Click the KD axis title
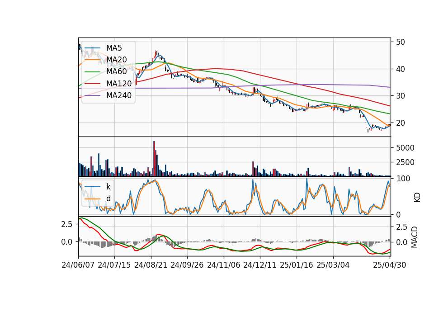Viewport: 434px width, 312px height. point(417,197)
